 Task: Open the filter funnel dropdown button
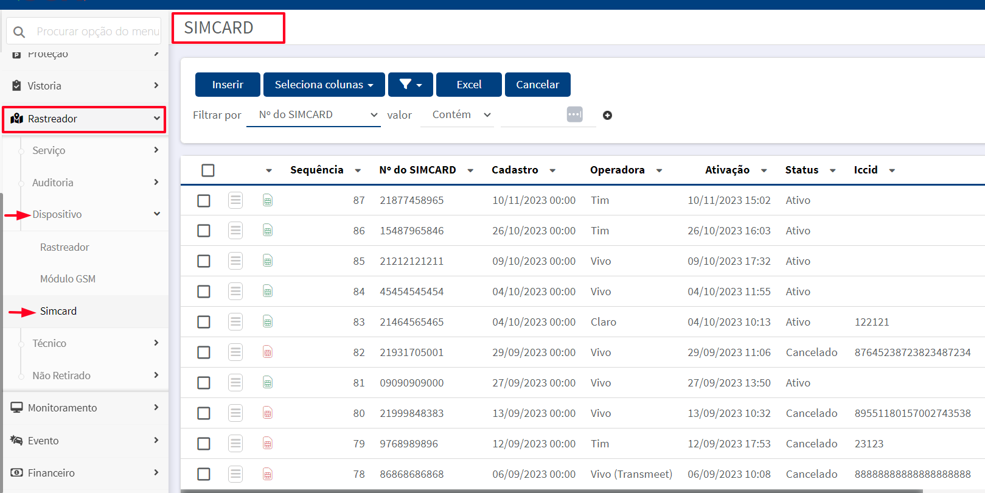click(411, 85)
